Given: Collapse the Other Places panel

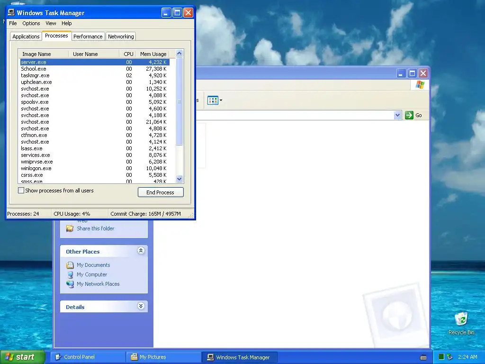Looking at the screenshot, I should (141, 251).
